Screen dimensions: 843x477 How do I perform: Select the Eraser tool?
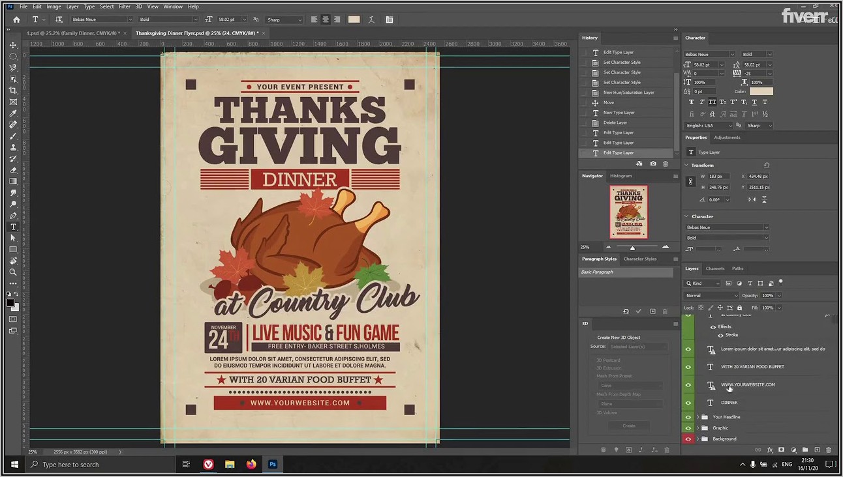coord(13,170)
